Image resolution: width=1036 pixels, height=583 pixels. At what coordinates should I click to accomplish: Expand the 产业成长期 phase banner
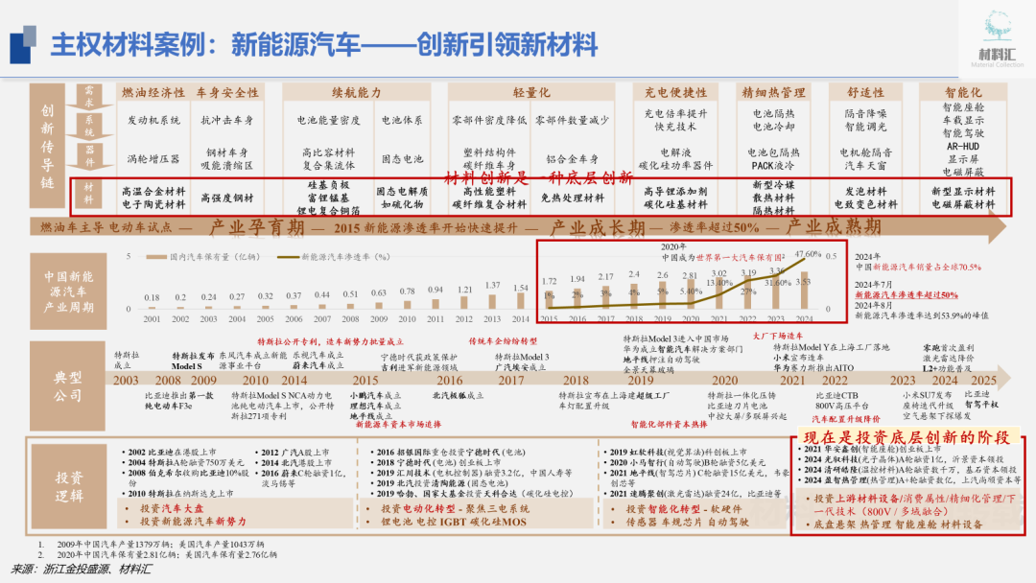(x=600, y=227)
